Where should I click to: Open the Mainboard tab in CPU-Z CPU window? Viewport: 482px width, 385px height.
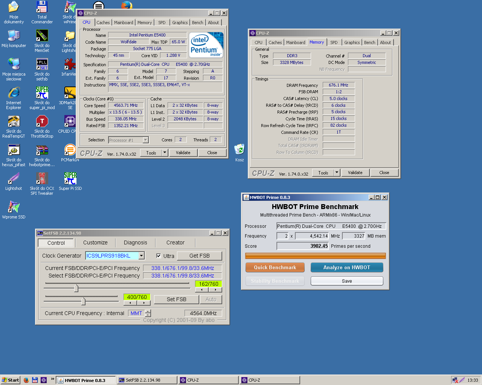(x=124, y=23)
